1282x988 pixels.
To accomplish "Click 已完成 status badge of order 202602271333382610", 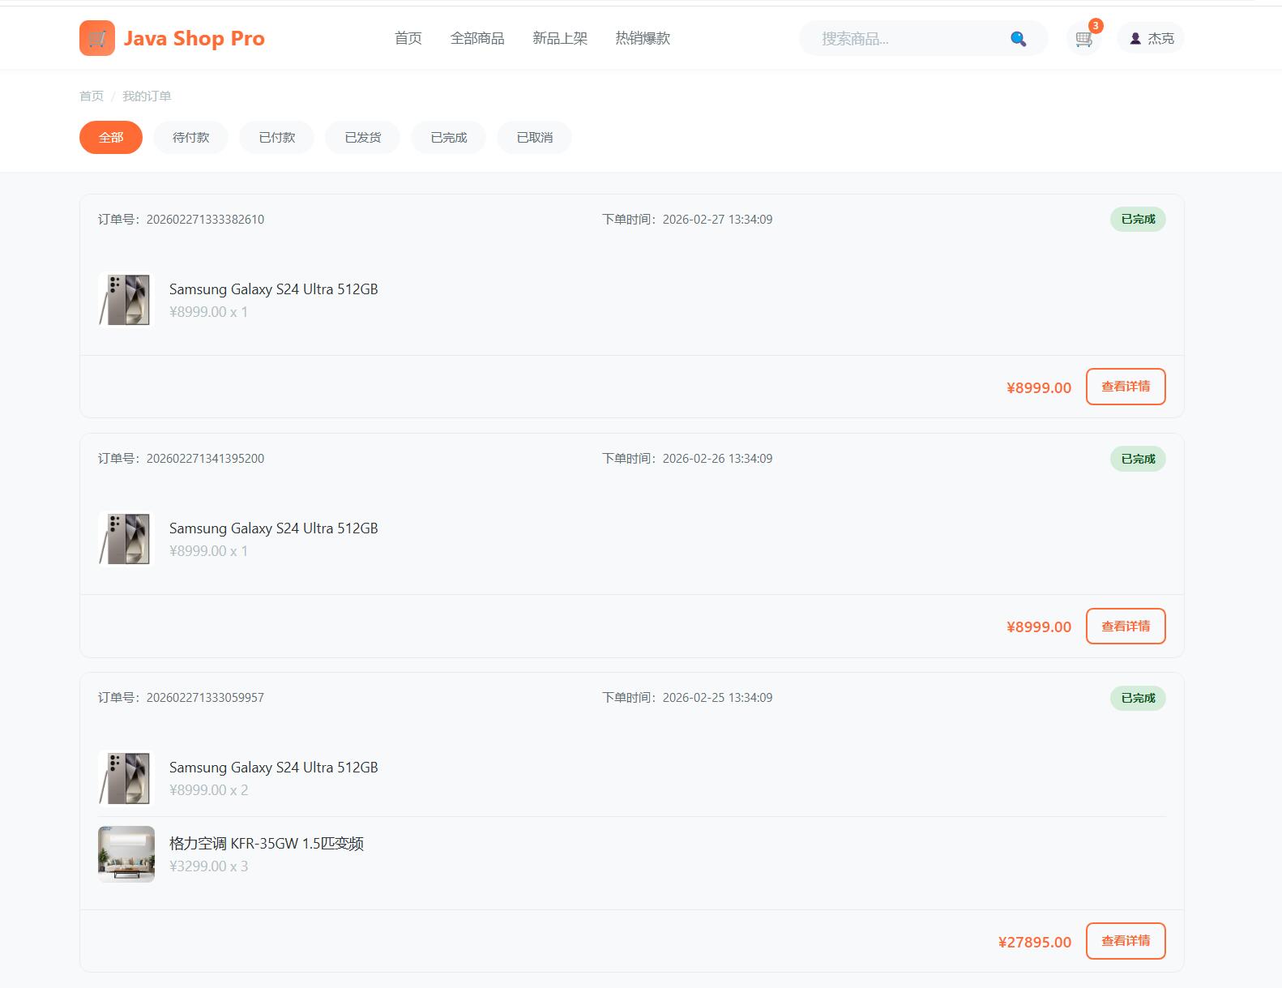I will pos(1138,219).
